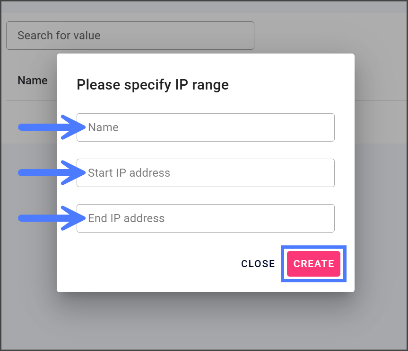408x351 pixels.
Task: Click the Name column header behind dialog
Action: (32, 81)
